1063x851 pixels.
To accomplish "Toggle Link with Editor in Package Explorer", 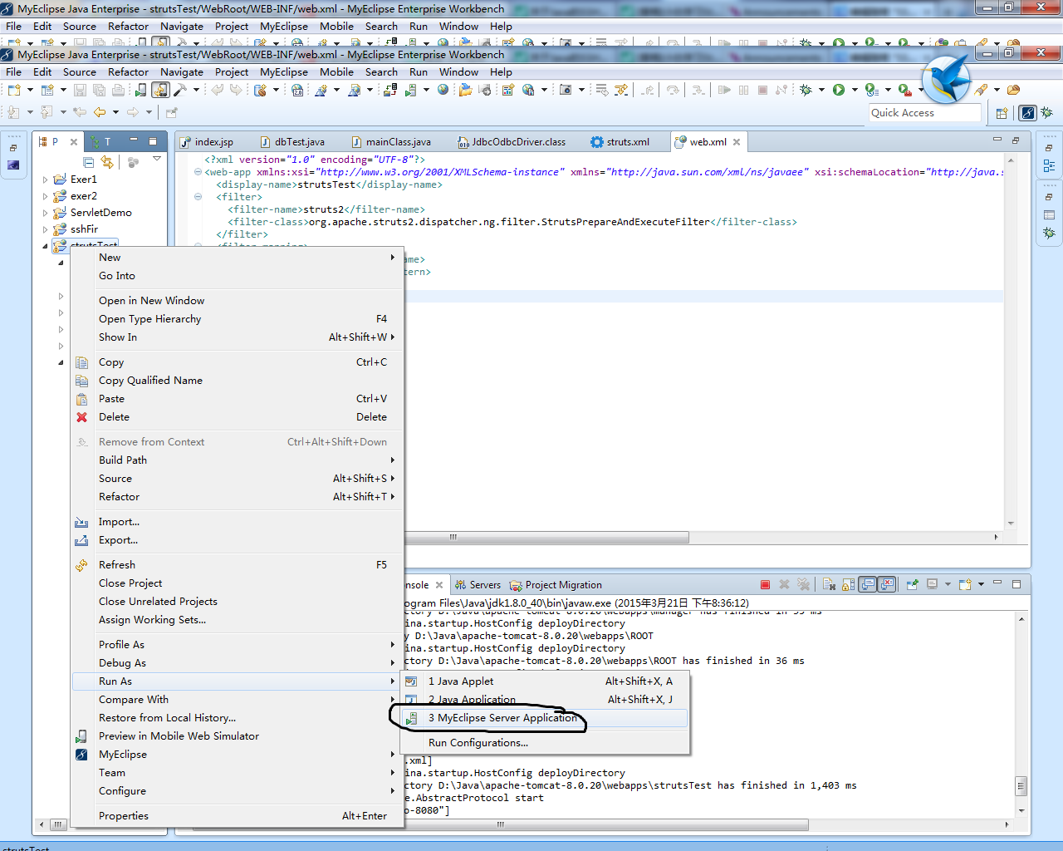I will pos(106,162).
